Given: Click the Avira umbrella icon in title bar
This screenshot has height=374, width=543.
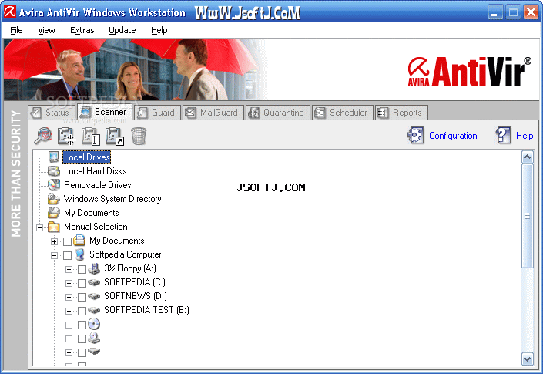Looking at the screenshot, I should [10, 12].
